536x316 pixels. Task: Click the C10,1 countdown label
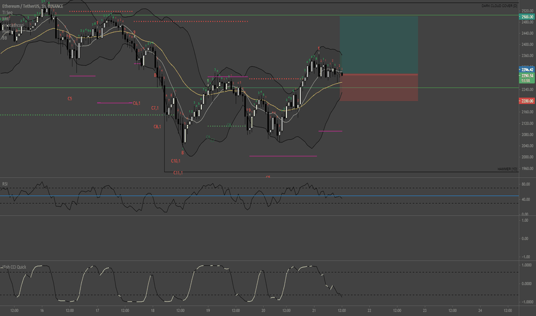(x=176, y=161)
